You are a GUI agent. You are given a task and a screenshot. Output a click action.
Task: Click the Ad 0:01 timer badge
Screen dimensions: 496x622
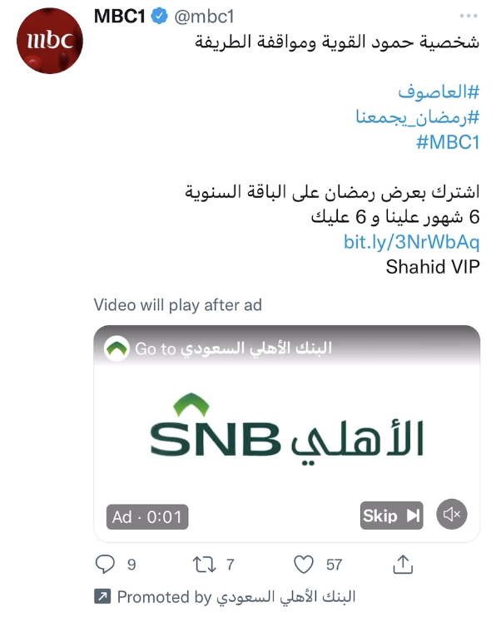click(147, 517)
